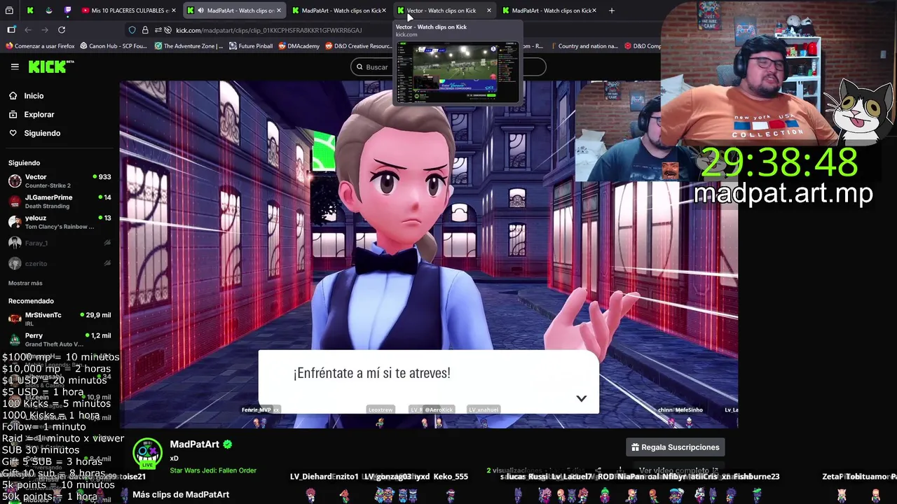Click MadPatArt's verified badge

[x=228, y=444]
